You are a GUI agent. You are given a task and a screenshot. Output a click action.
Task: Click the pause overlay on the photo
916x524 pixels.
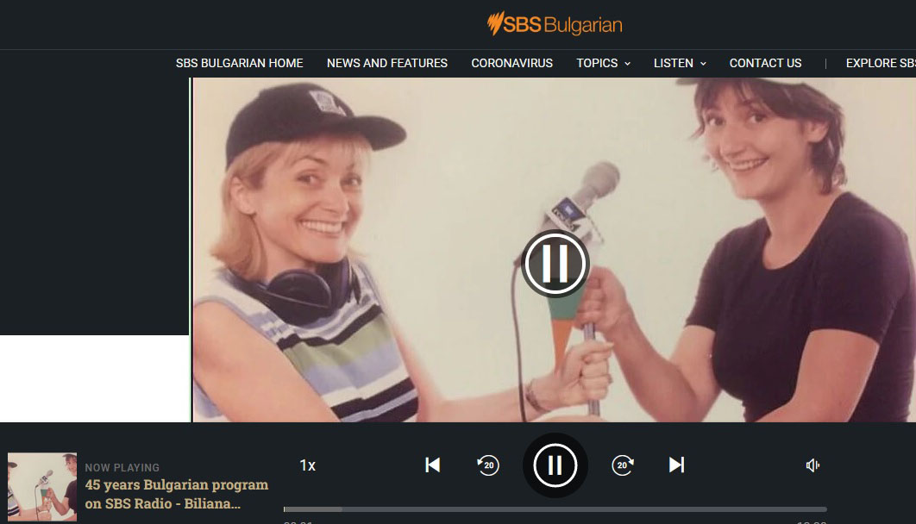(555, 264)
